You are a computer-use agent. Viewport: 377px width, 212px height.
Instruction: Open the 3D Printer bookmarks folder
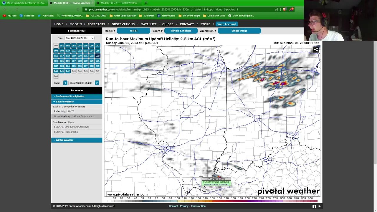tap(146, 16)
